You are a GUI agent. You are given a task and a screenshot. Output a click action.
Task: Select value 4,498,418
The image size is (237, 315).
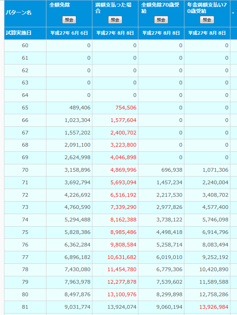coord(169,232)
